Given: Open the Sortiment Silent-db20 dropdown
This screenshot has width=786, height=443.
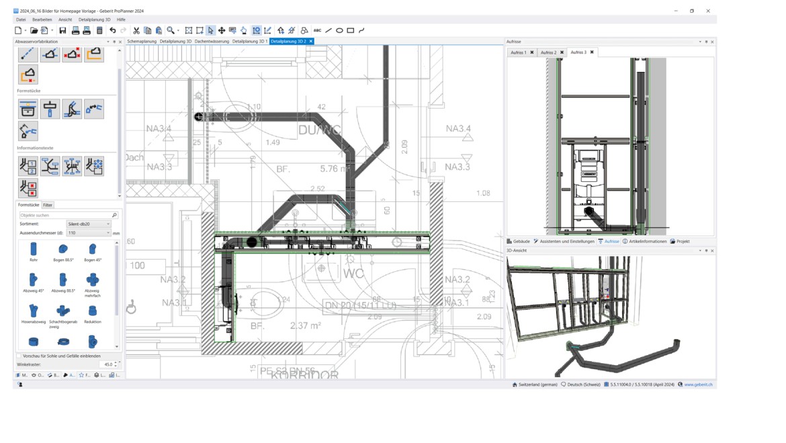Looking at the screenshot, I should (x=108, y=224).
